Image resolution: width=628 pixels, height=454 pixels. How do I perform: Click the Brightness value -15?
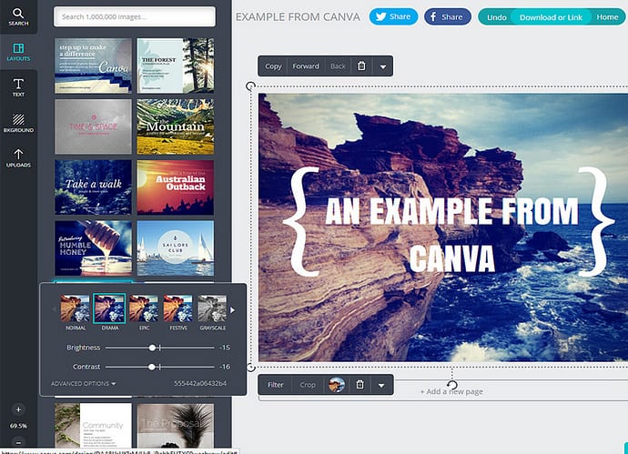[x=225, y=348]
